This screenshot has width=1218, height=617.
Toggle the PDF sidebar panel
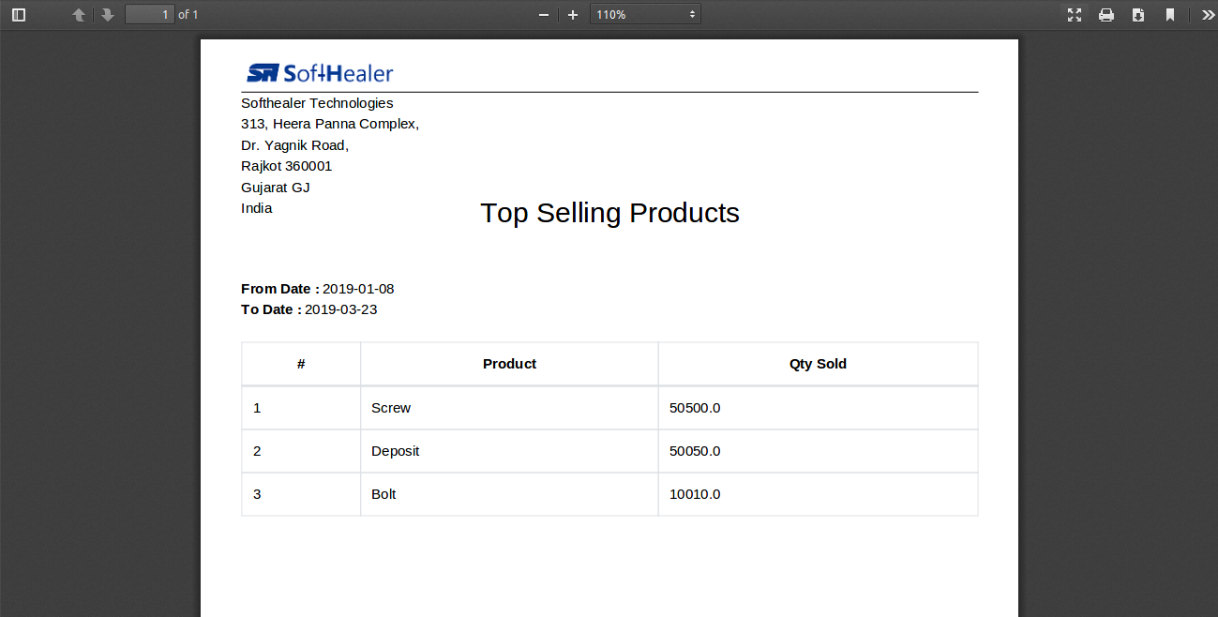coord(19,15)
